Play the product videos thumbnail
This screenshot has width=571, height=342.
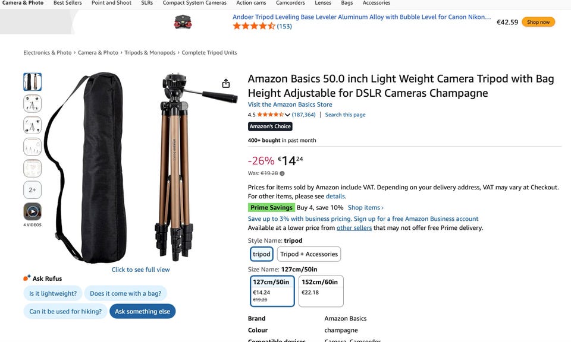(32, 211)
